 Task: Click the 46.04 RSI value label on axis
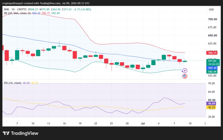[211, 103]
